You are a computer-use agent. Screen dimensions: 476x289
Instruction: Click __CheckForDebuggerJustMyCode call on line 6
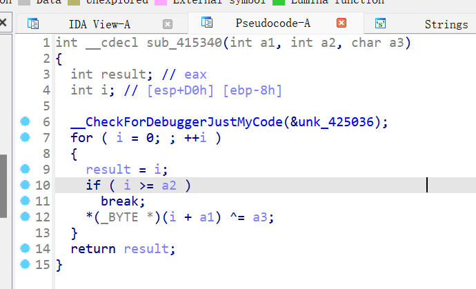pos(177,122)
